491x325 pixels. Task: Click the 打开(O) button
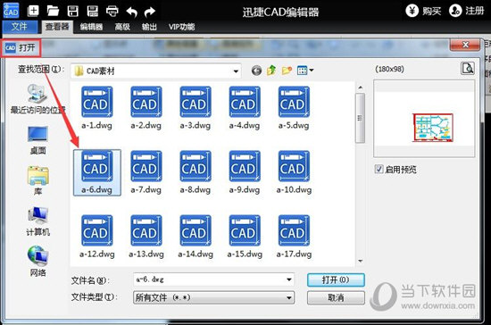click(x=336, y=279)
